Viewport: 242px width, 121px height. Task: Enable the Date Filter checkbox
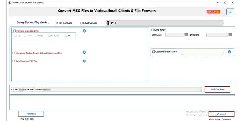(153, 30)
